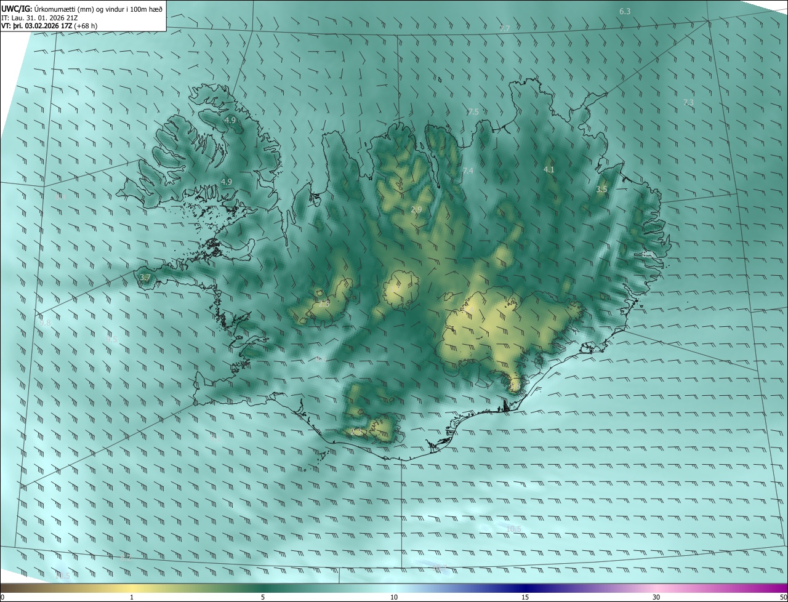
Task: Click the color scale tick labeled 50
Action: [783, 597]
